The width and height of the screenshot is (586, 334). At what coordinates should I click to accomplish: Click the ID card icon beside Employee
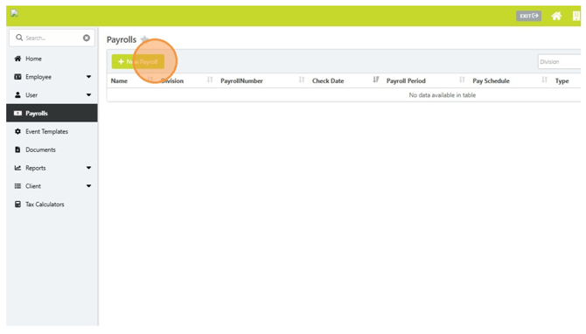coord(17,77)
